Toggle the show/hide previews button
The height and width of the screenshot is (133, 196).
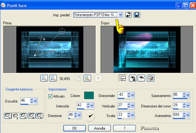click(123, 78)
